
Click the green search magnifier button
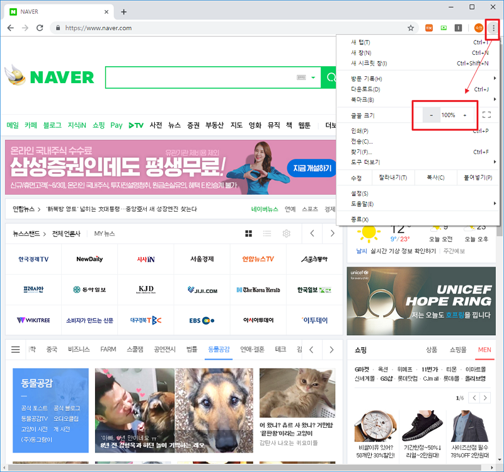[x=329, y=77]
